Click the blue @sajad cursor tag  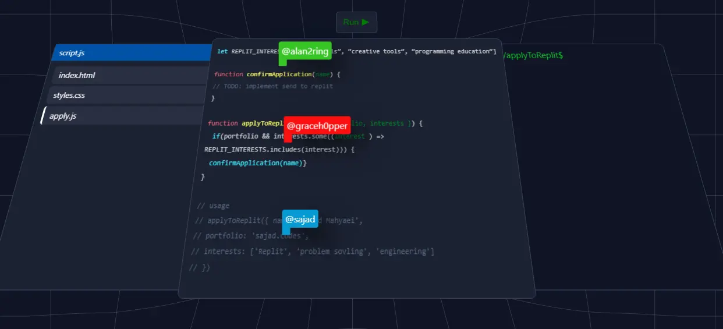click(300, 220)
